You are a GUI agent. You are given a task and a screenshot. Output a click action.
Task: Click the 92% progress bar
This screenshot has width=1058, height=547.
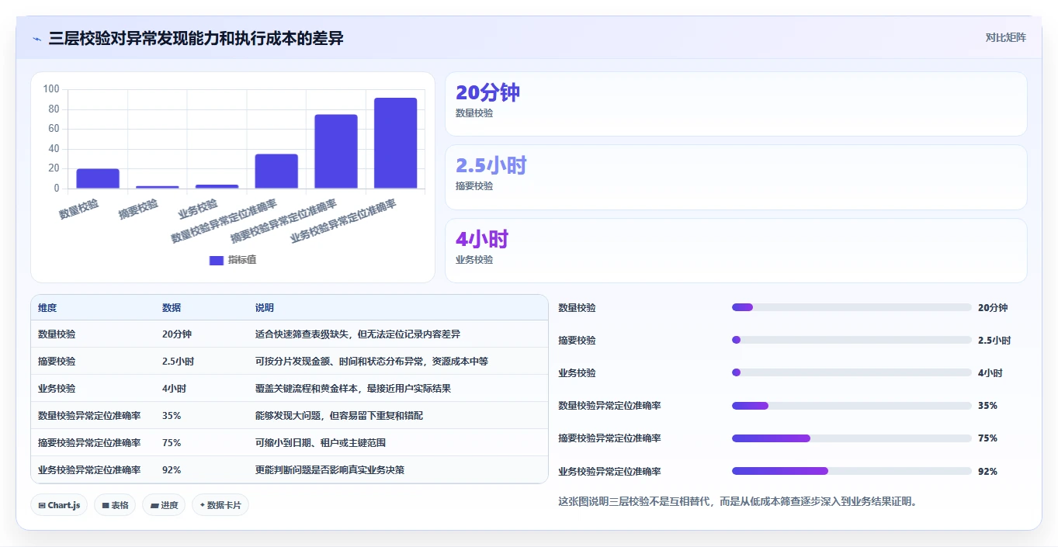852,471
